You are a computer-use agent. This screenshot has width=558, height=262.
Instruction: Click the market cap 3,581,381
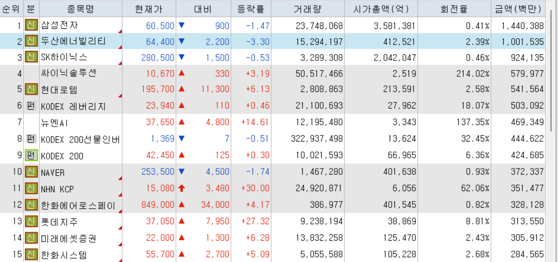(x=394, y=25)
